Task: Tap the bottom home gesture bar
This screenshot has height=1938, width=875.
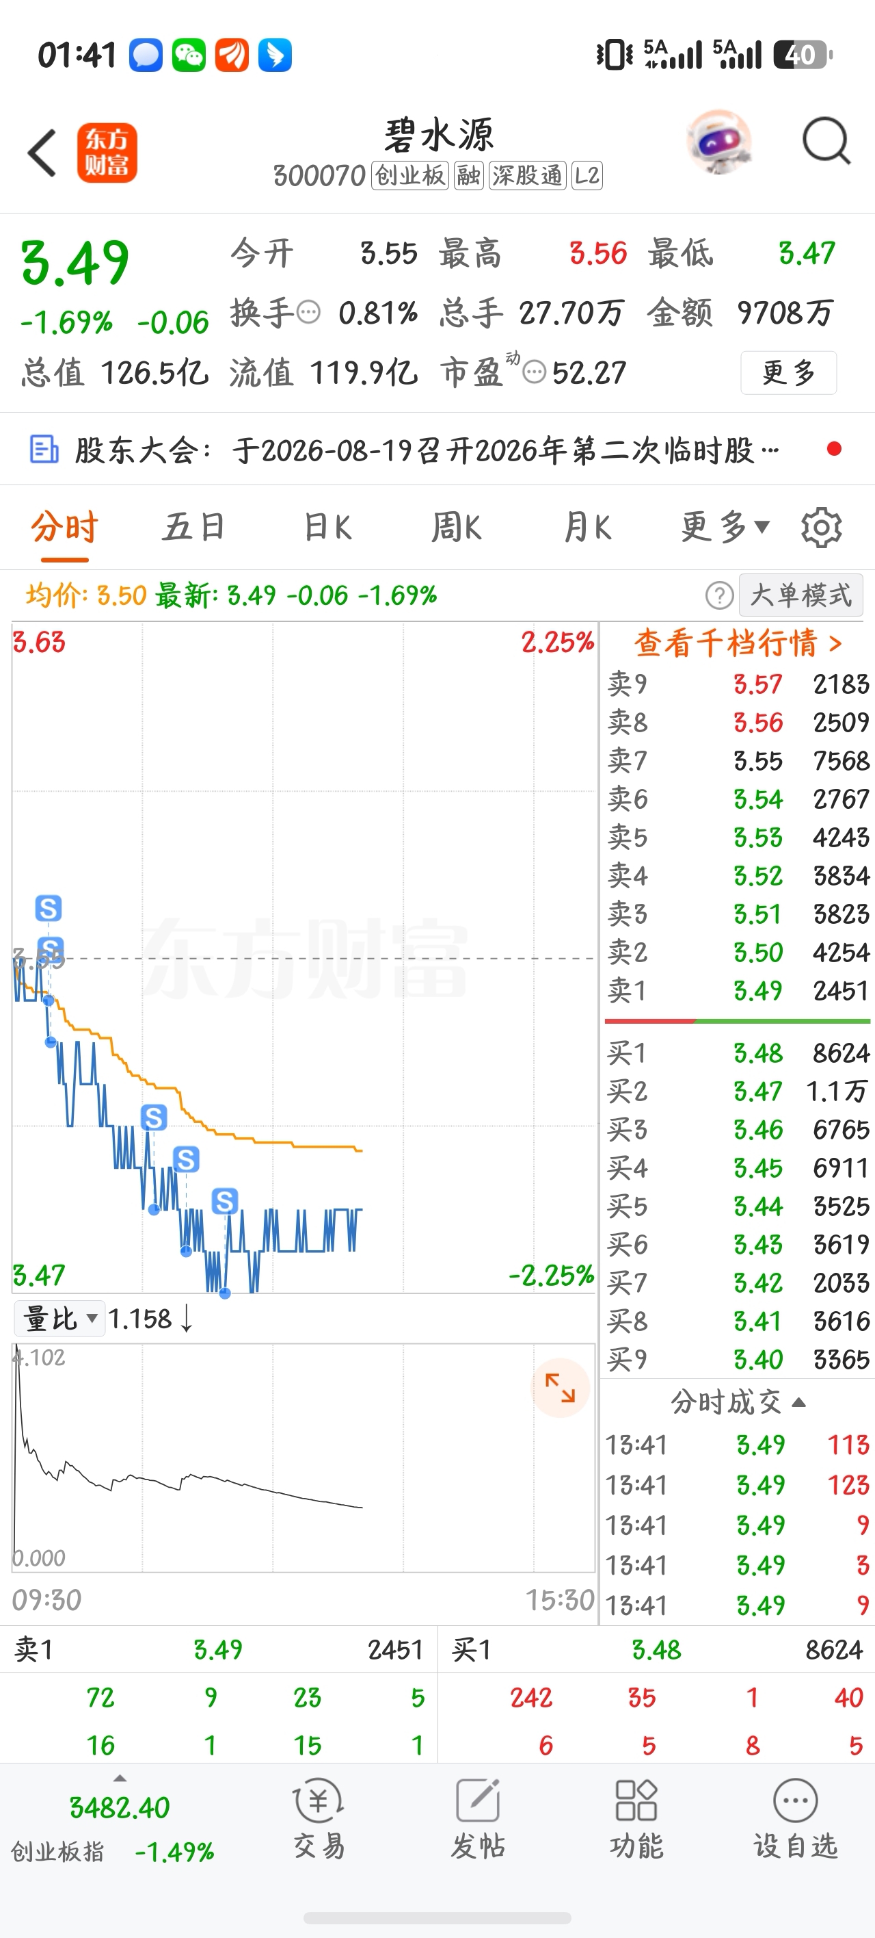Action: [437, 1917]
